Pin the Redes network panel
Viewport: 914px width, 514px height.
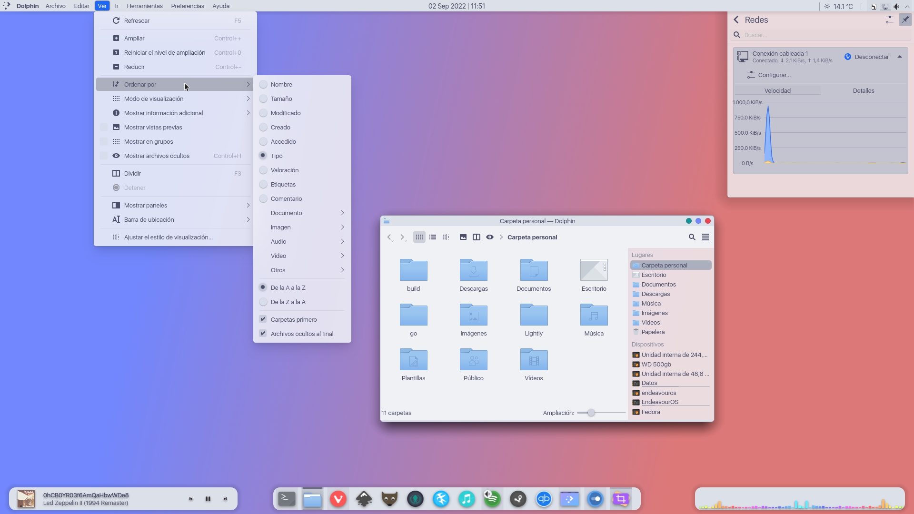tap(904, 20)
